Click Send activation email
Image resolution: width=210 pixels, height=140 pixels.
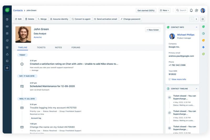(x=106, y=19)
